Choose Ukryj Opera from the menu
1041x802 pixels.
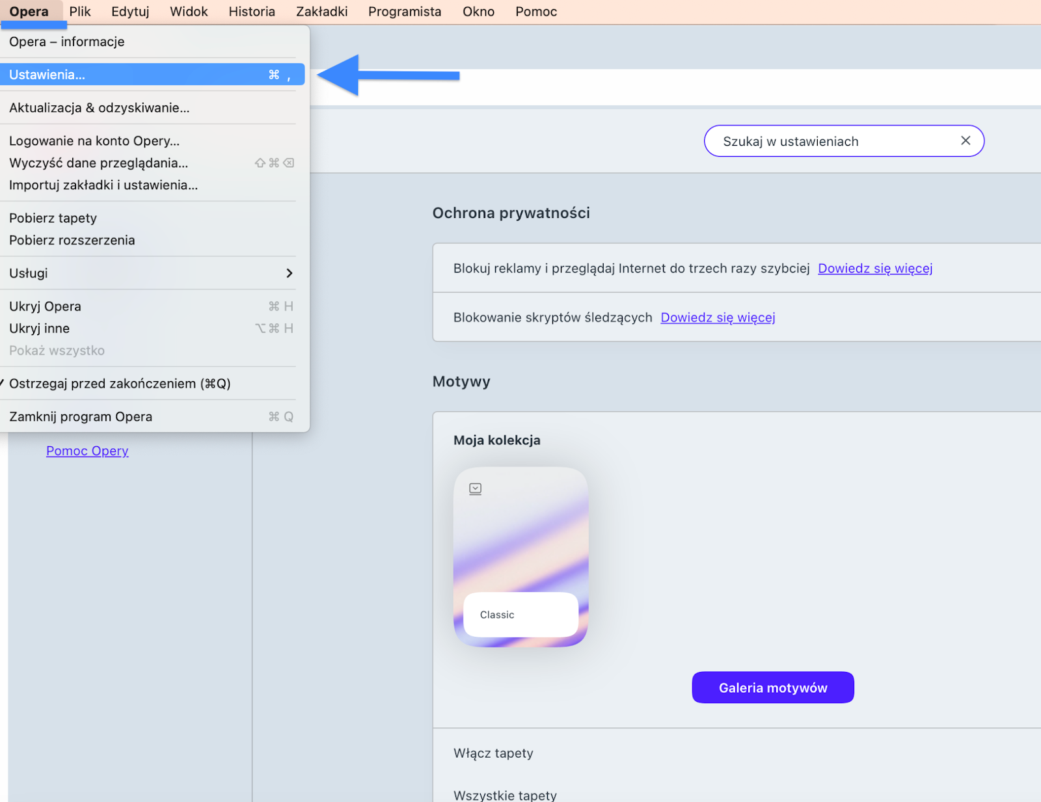point(152,307)
